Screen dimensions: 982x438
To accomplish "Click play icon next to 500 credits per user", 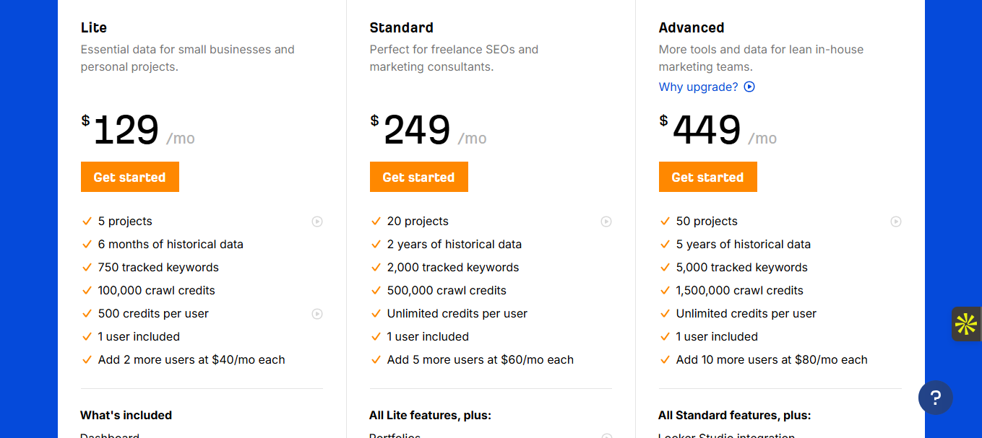I will coord(317,314).
